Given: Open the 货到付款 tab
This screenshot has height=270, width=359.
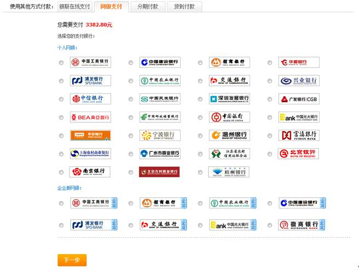Looking at the screenshot, I should tap(184, 7).
